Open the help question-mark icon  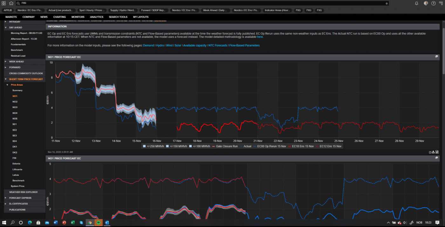click(434, 3)
